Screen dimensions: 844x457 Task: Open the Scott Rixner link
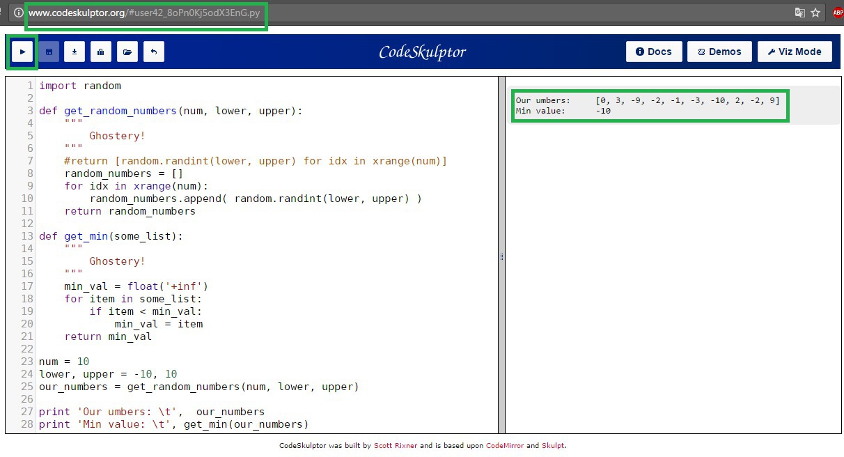396,446
